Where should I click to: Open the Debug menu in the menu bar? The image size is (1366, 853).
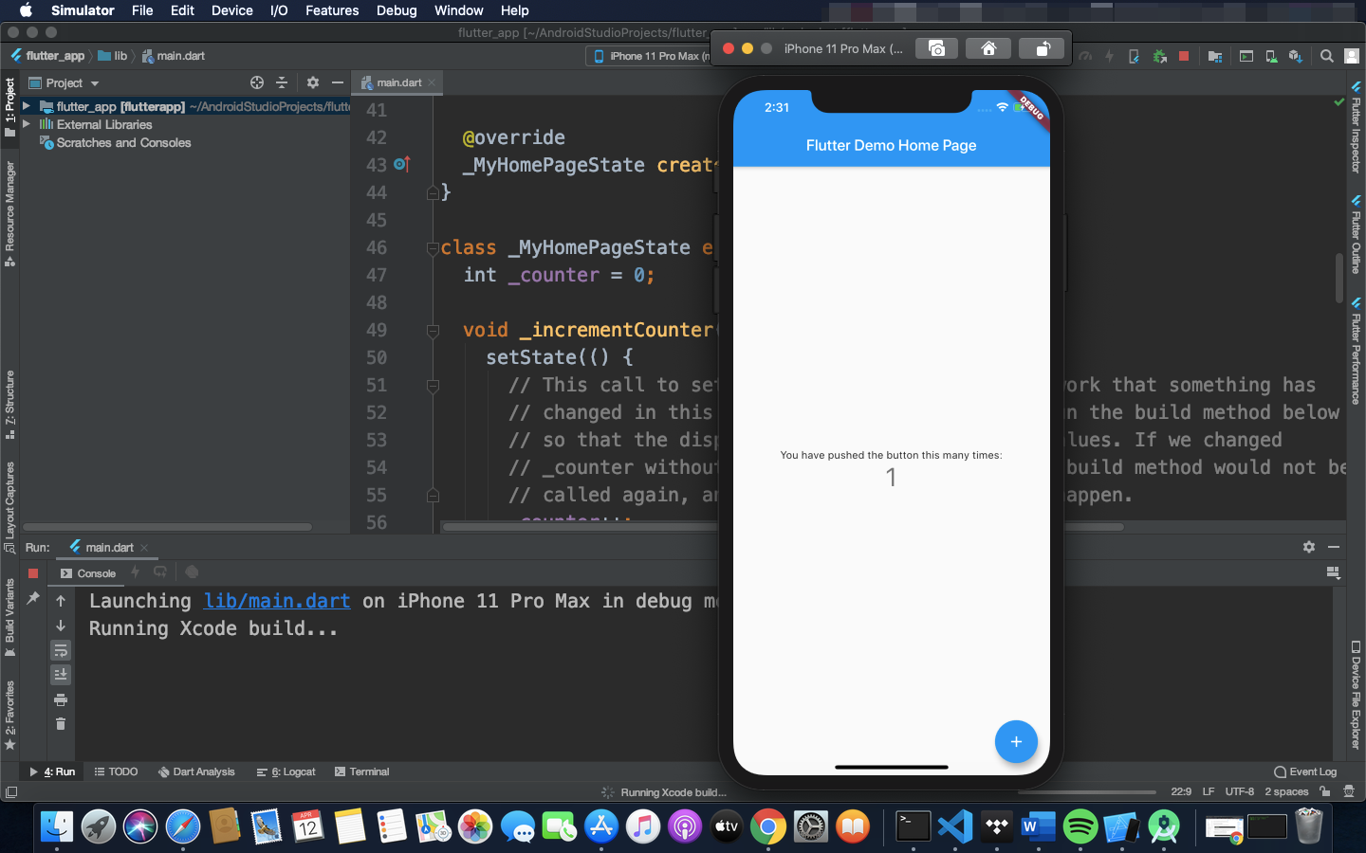tap(397, 10)
